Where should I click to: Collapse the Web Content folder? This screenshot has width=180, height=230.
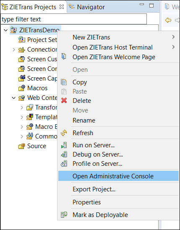click(x=13, y=98)
